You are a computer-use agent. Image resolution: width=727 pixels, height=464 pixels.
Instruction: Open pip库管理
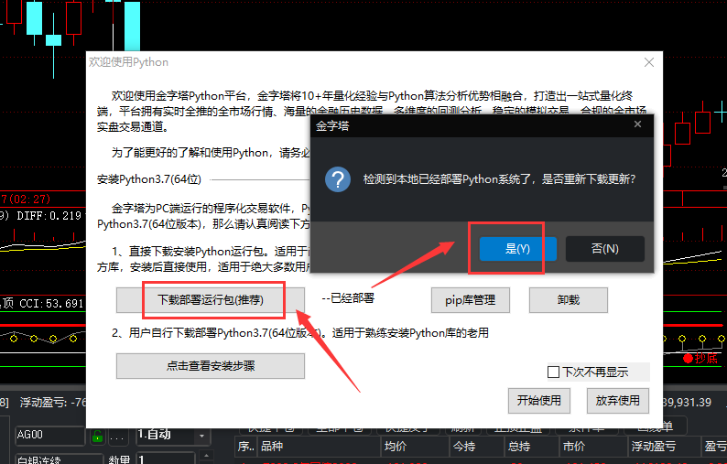point(471,300)
